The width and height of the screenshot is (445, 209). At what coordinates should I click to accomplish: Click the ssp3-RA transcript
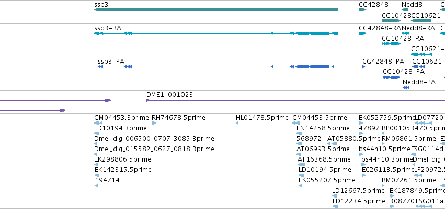(x=216, y=33)
